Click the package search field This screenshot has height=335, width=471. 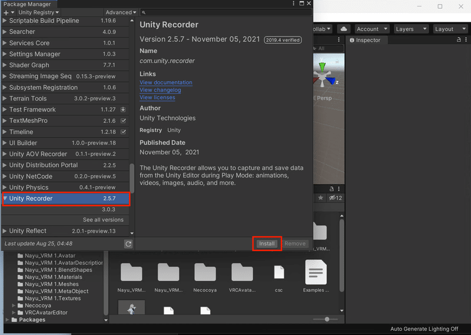[226, 12]
